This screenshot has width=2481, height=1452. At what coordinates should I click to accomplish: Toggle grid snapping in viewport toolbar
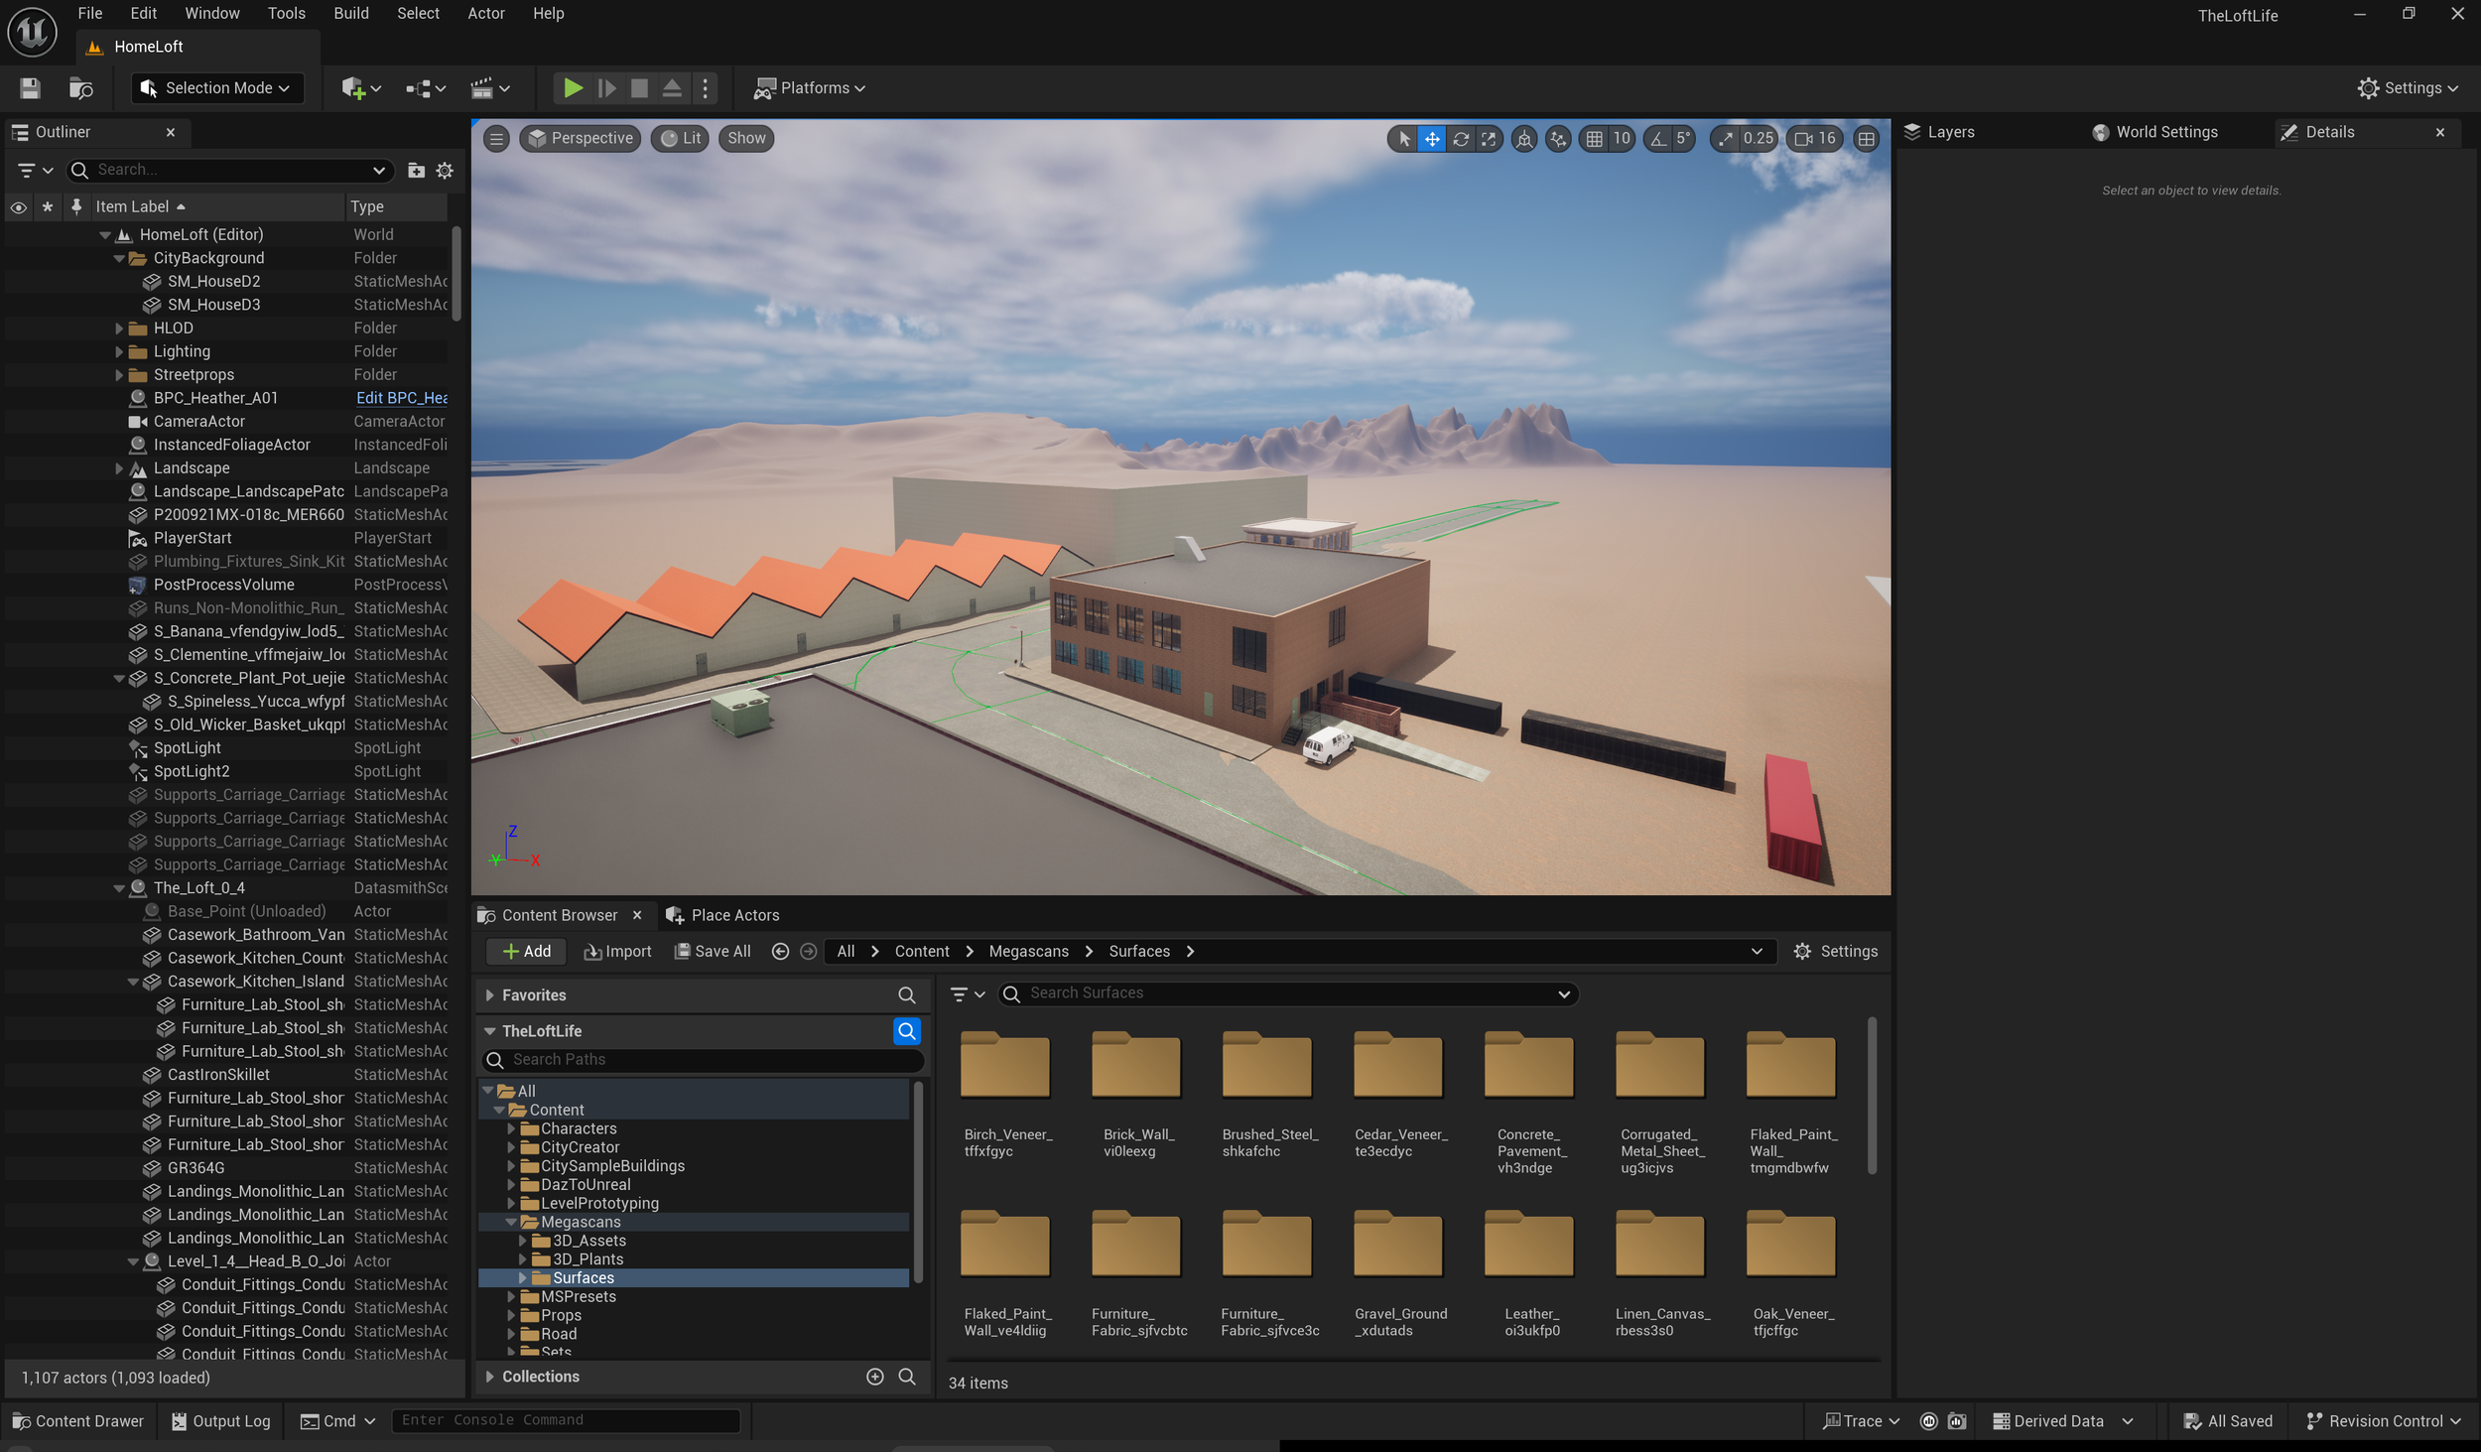tap(1594, 139)
